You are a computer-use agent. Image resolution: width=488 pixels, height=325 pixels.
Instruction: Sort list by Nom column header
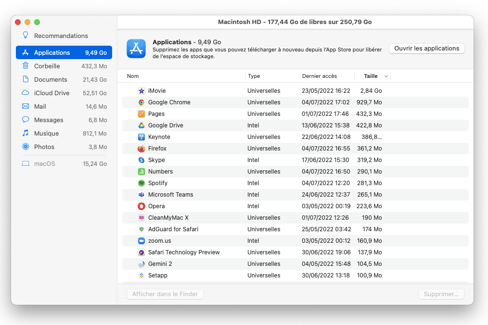133,76
